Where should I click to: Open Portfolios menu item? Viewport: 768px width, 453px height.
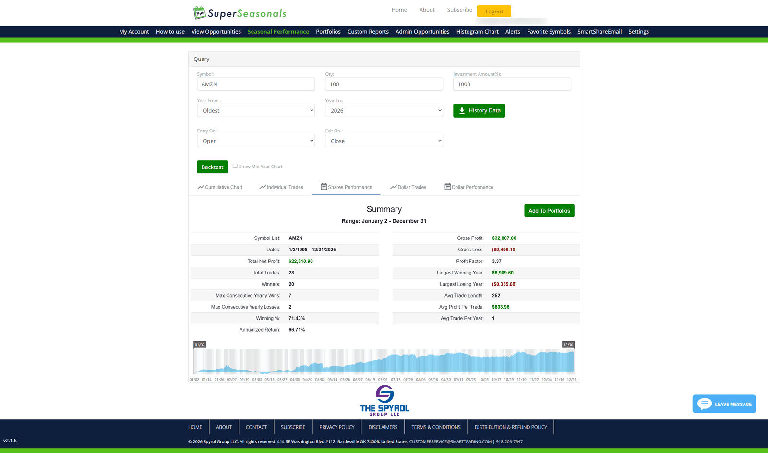[328, 32]
